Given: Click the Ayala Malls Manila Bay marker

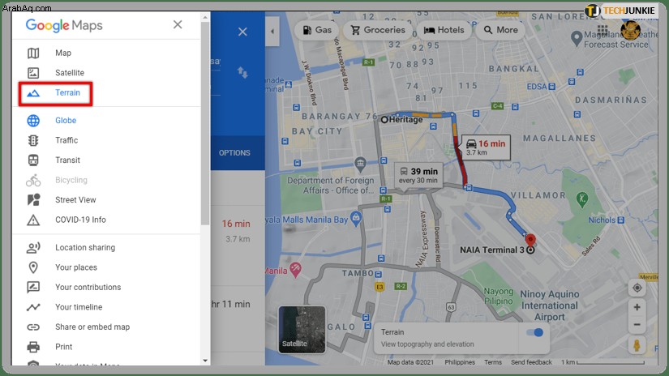Looking at the screenshot, I should [x=356, y=219].
